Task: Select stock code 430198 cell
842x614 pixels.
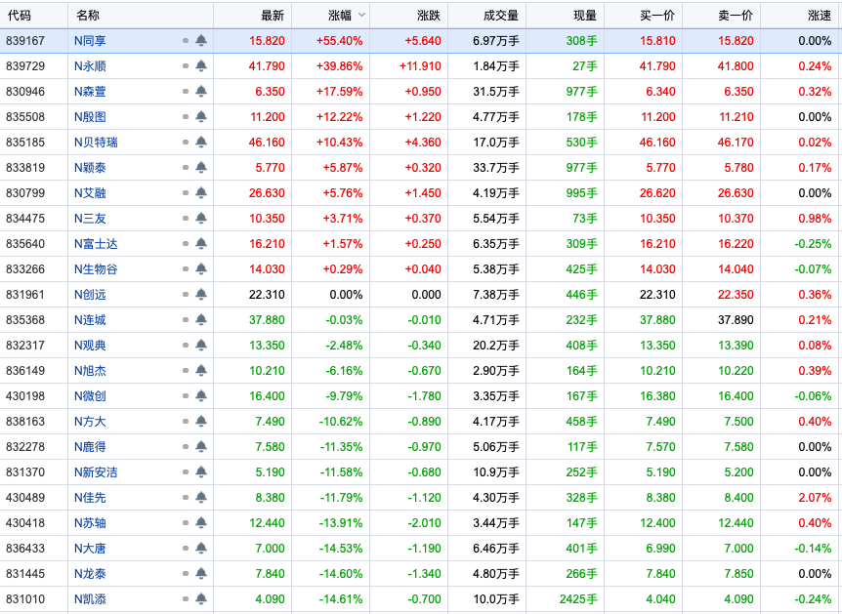Action: [24, 396]
